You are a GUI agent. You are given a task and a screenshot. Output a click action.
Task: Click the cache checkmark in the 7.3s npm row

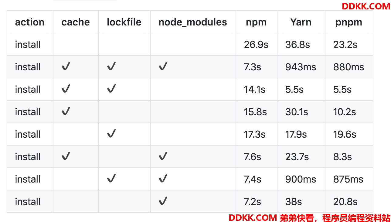[66, 66]
